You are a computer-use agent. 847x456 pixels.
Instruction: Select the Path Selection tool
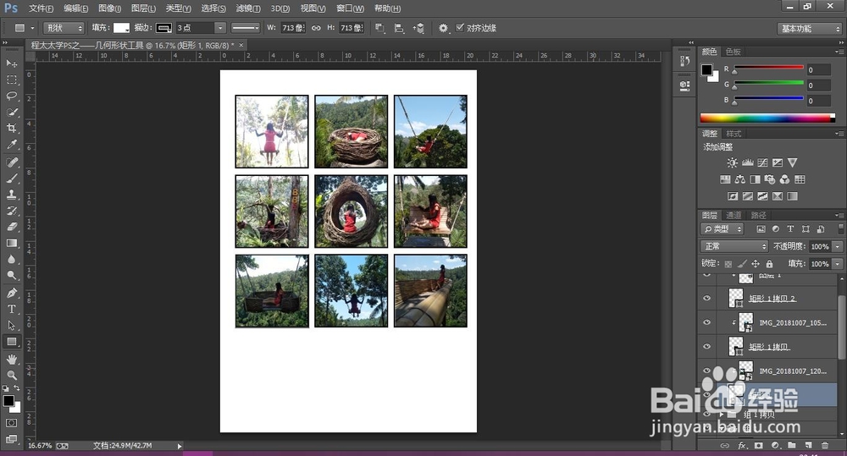coord(11,326)
